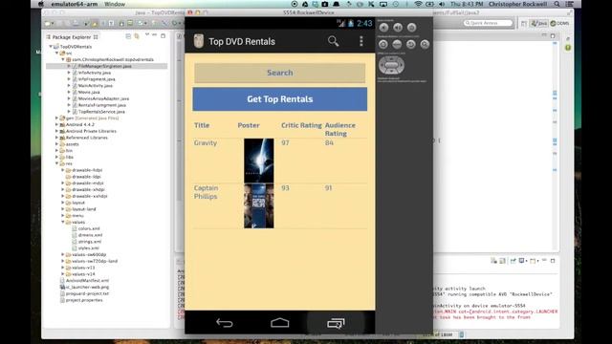The image size is (612, 344).
Task: Expand the Android 4.4.2 library node
Action: coord(56,124)
